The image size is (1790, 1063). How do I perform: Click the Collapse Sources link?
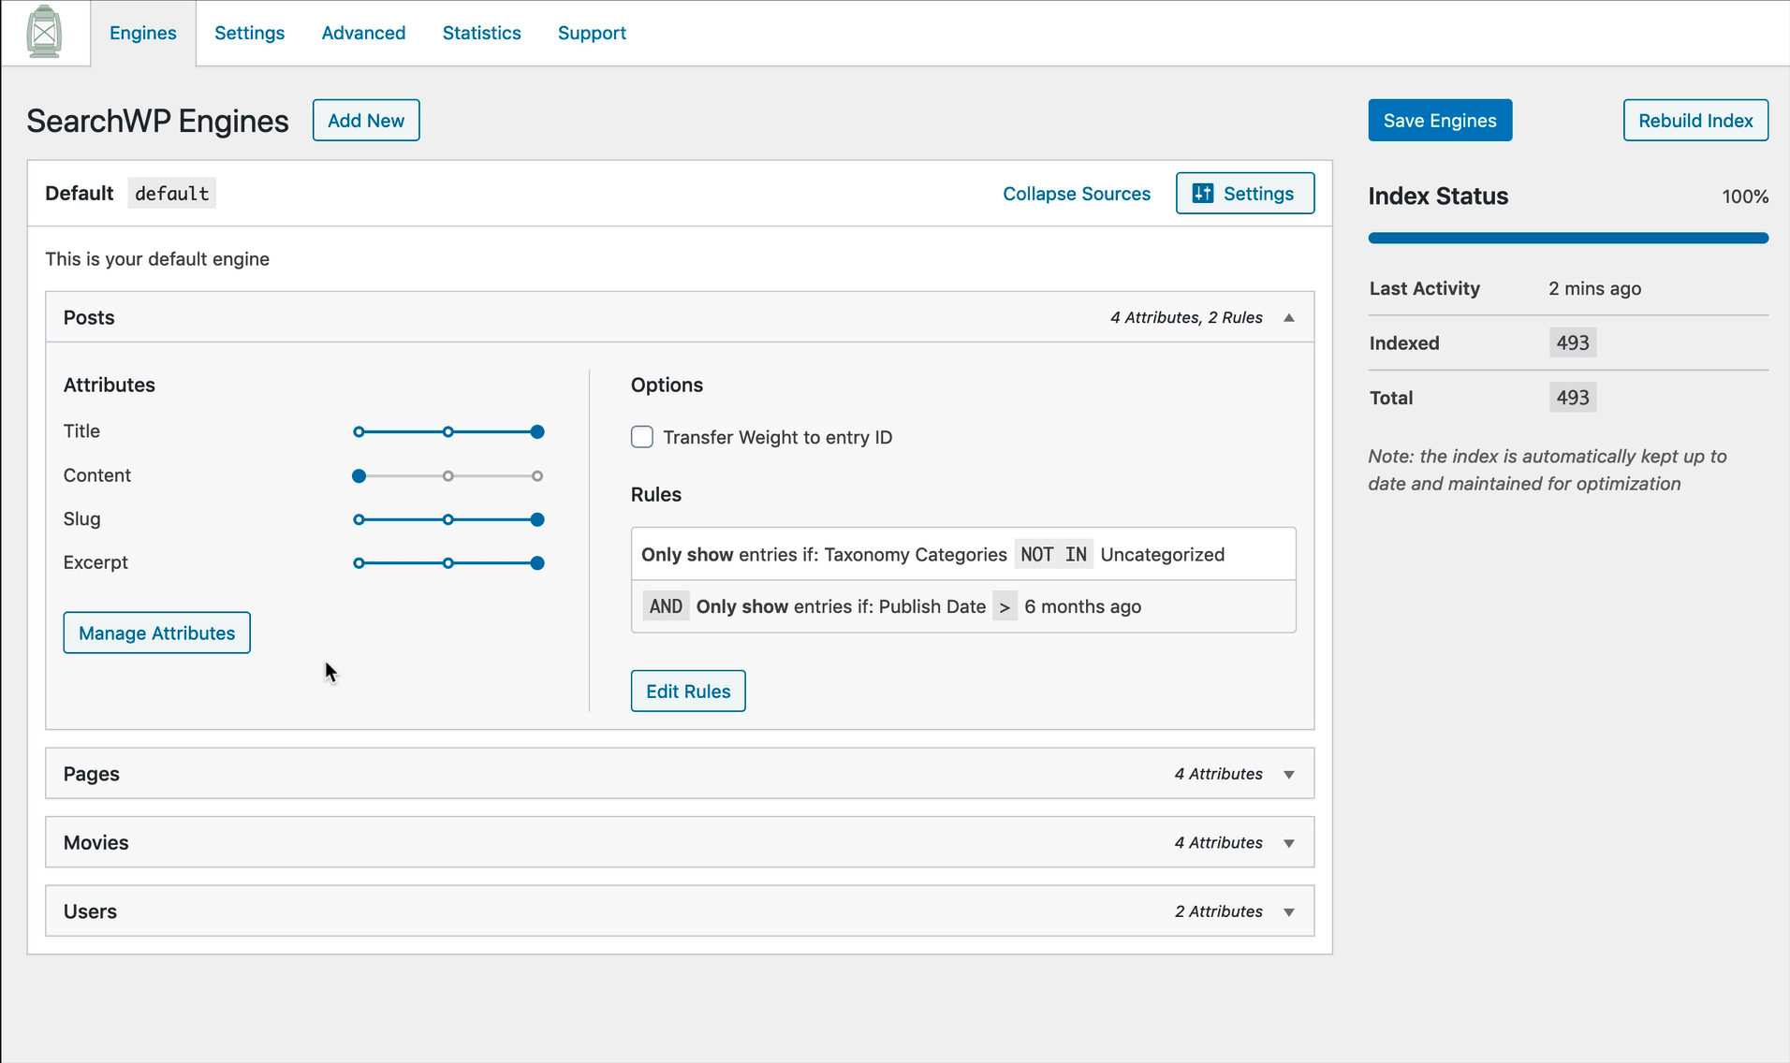click(1077, 194)
